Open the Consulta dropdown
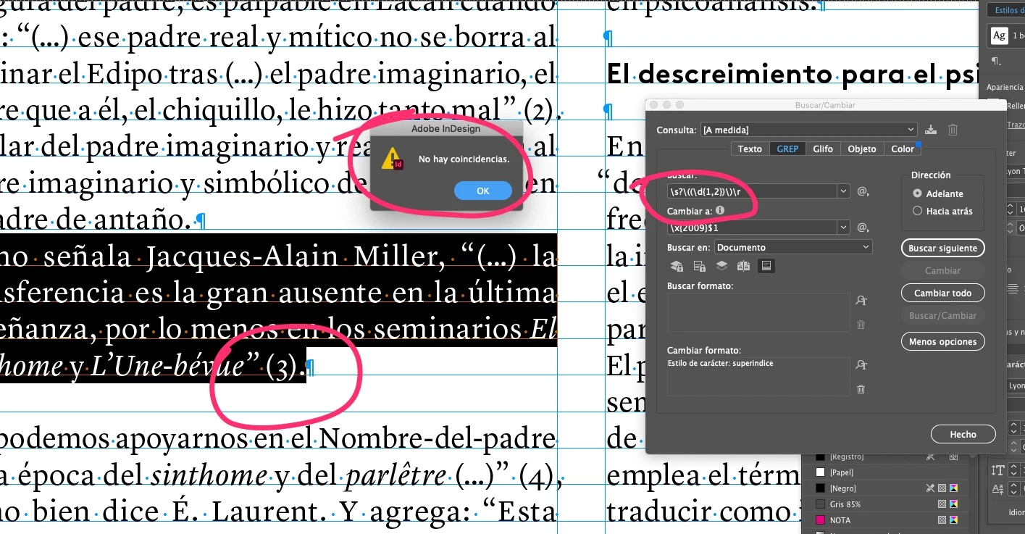This screenshot has width=1025, height=534. click(808, 130)
